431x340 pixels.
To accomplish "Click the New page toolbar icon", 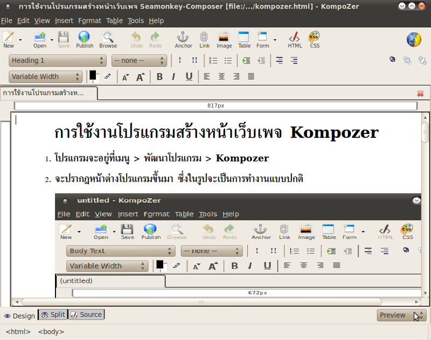I will 9,40.
